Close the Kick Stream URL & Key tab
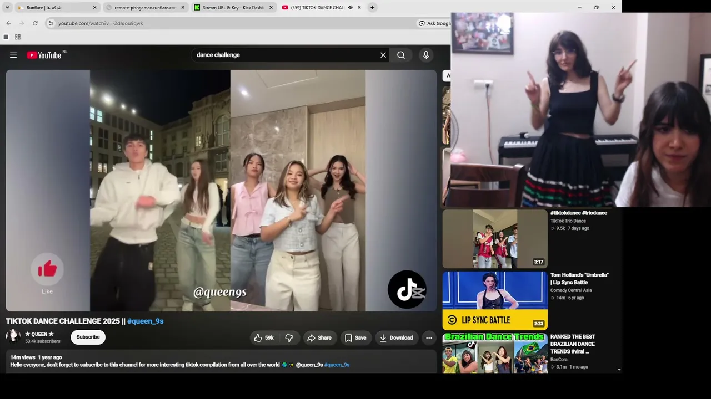Image resolution: width=711 pixels, height=399 pixels. [x=271, y=7]
